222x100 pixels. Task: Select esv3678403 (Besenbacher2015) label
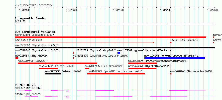point(191,71)
